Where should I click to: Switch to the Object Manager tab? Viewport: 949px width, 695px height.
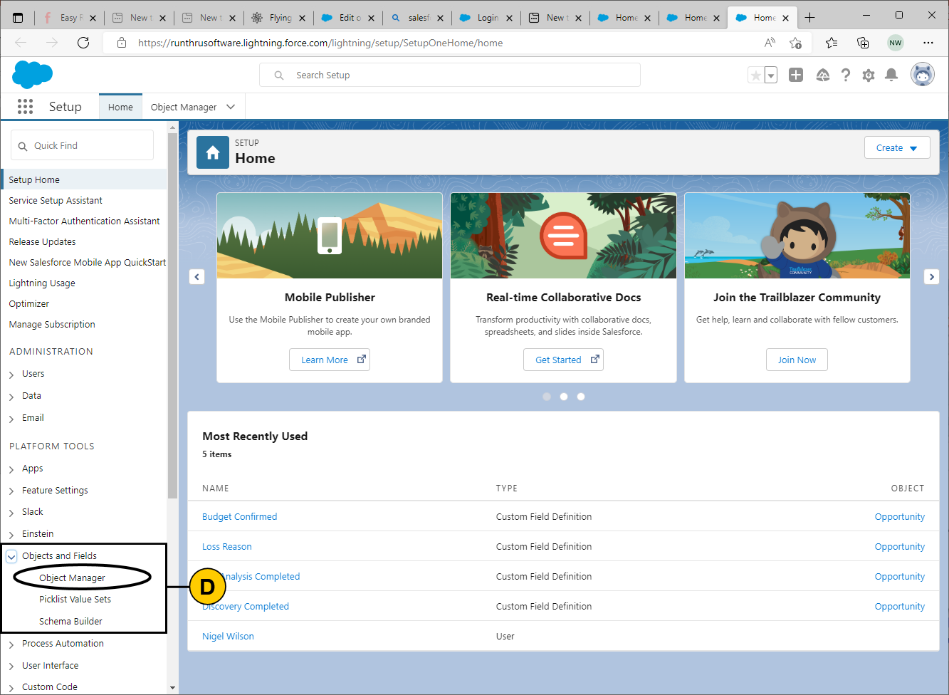click(184, 107)
